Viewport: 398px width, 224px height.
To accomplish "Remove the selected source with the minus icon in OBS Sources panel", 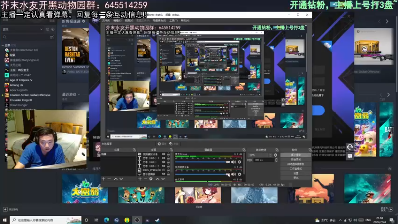I will [x=145, y=179].
